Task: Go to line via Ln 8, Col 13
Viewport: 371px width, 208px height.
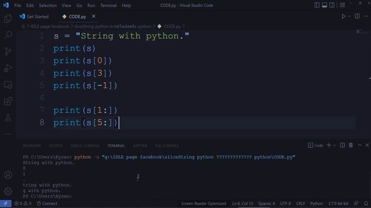Action: (242, 203)
